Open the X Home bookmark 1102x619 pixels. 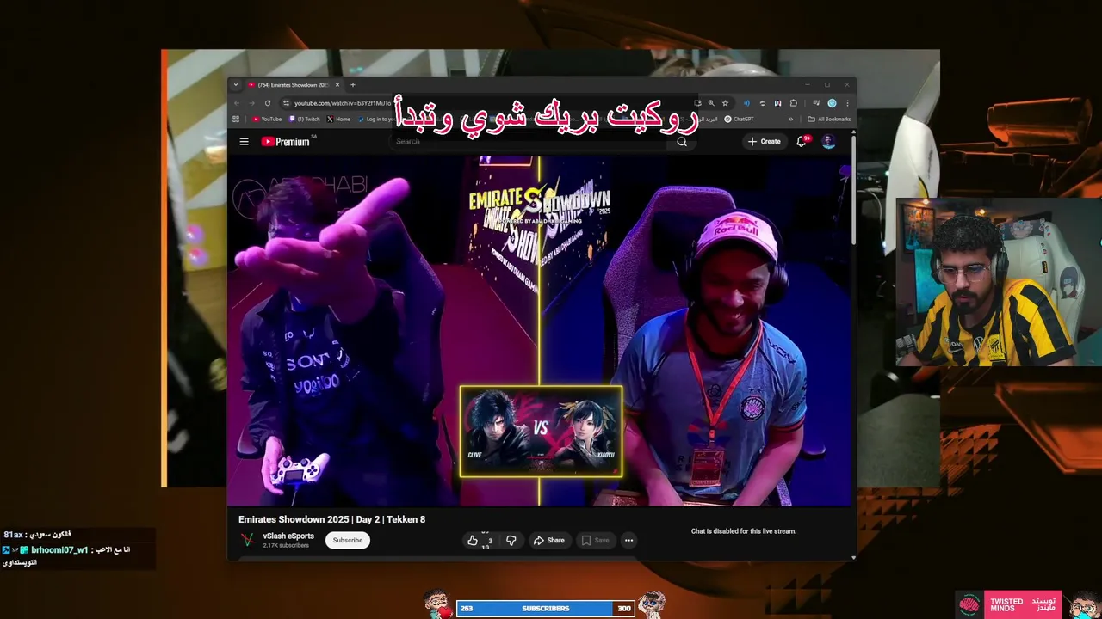pos(338,120)
